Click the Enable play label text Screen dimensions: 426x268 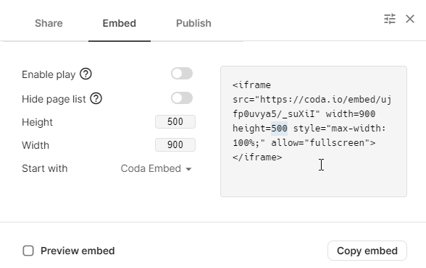coord(49,74)
